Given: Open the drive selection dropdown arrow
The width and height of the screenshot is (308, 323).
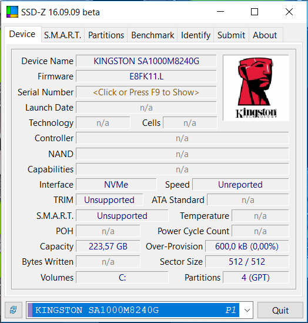Looking at the screenshot, I should pos(247,310).
